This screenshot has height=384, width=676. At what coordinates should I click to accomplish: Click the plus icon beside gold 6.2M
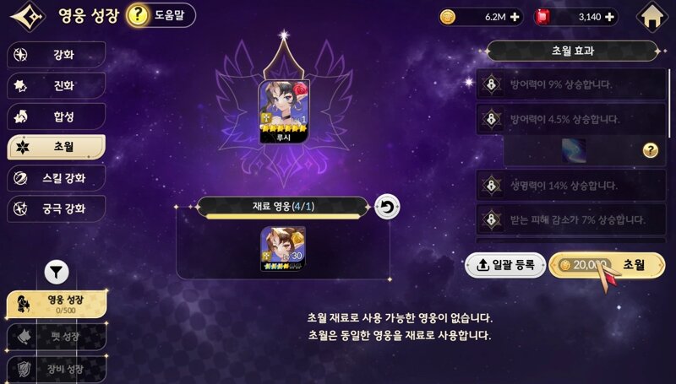point(515,17)
